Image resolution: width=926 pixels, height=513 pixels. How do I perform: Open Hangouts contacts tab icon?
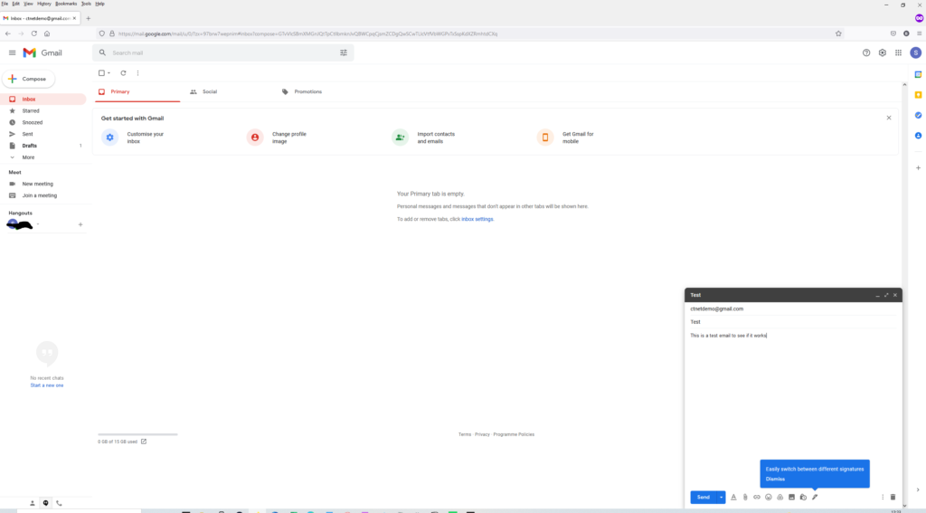coord(32,503)
